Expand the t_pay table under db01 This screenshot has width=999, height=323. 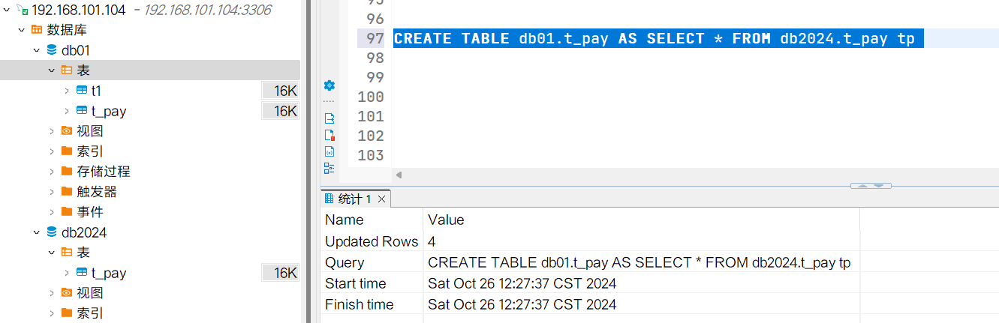click(x=67, y=111)
